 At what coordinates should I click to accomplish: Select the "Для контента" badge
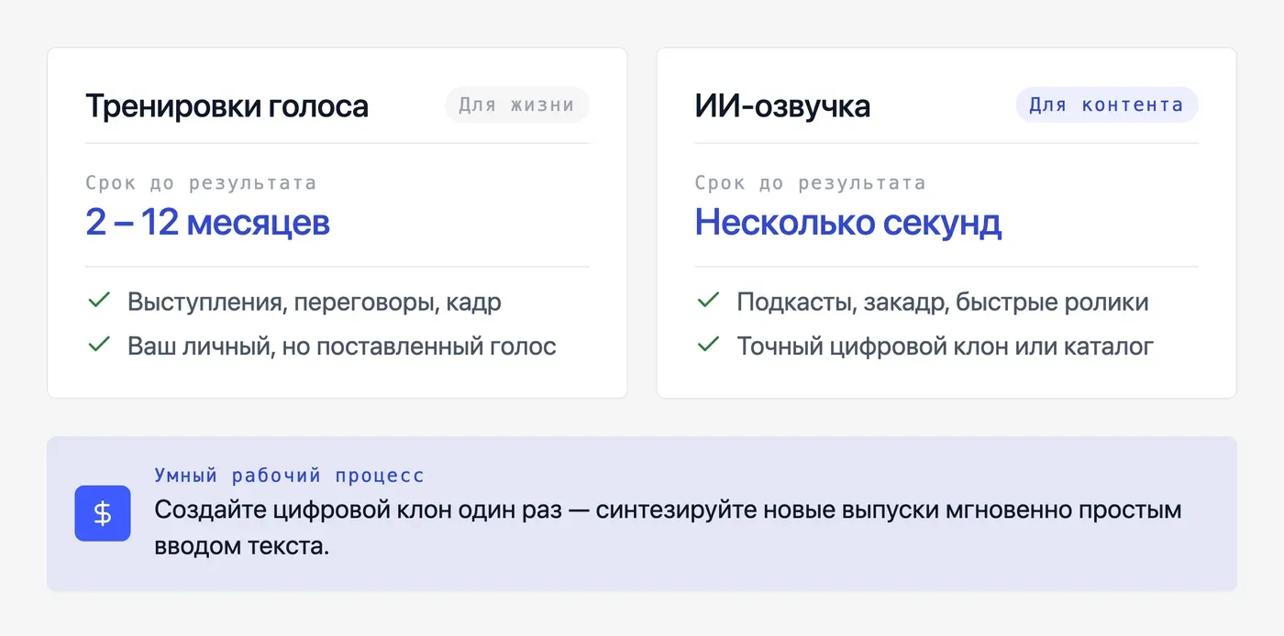(1107, 105)
